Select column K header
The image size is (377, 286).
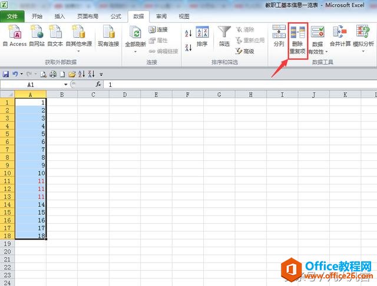point(345,95)
